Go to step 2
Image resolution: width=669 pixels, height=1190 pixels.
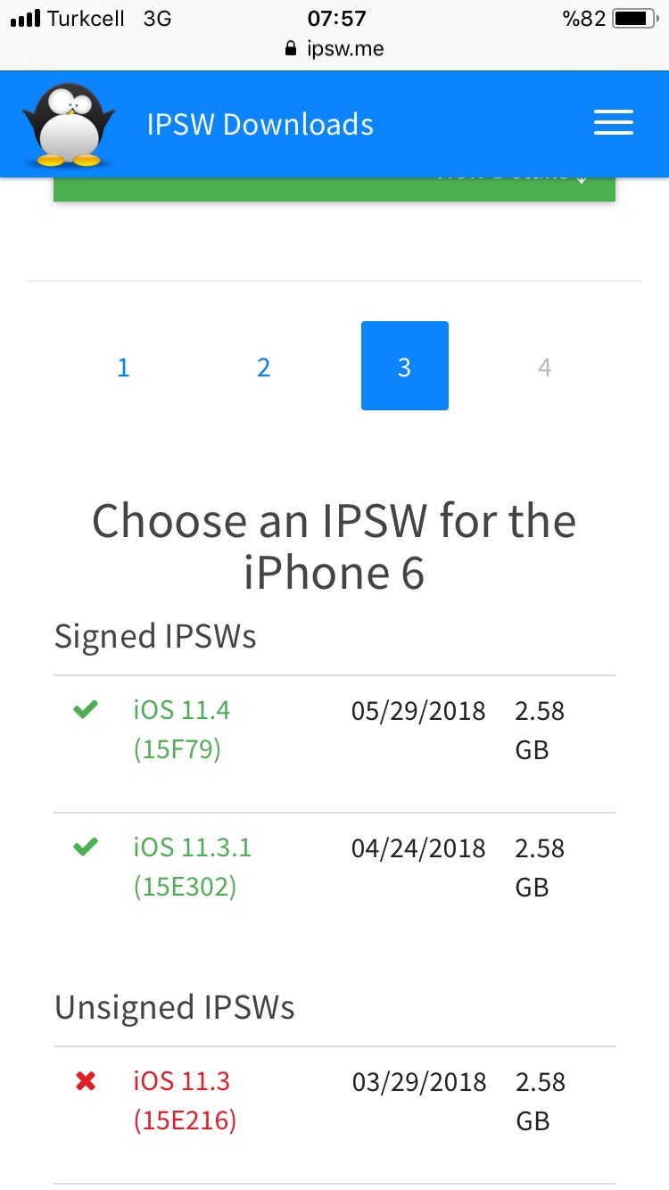(263, 367)
